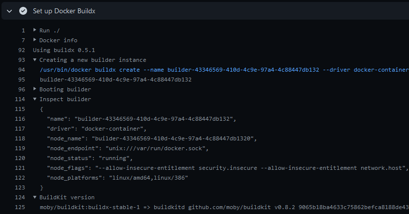Click the step success checkmark icon
The height and width of the screenshot is (214, 409).
(x=23, y=11)
